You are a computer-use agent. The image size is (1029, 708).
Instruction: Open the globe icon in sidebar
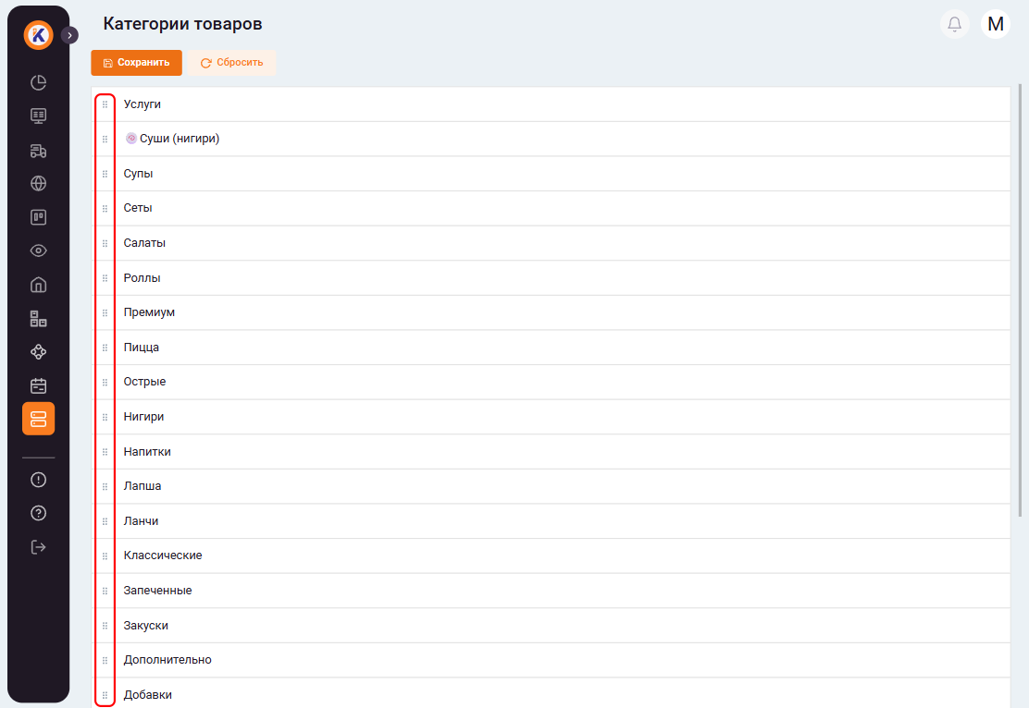38,183
